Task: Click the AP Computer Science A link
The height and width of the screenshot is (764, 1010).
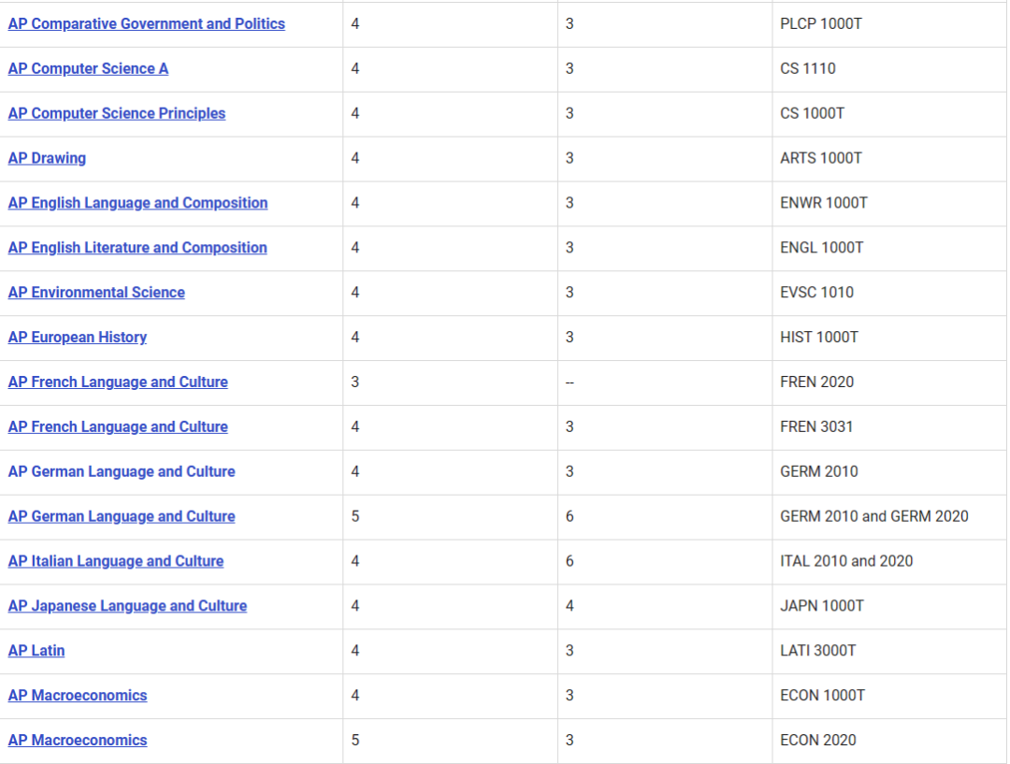Action: (88, 69)
